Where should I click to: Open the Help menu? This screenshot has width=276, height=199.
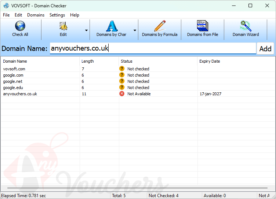75,15
